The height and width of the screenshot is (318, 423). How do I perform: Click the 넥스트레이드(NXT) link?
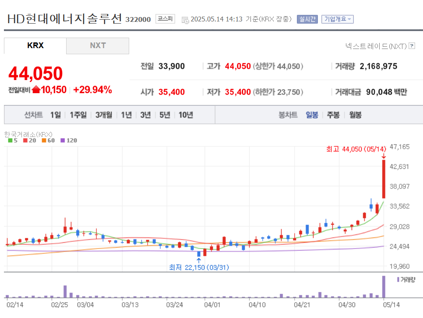pyautogui.click(x=376, y=46)
